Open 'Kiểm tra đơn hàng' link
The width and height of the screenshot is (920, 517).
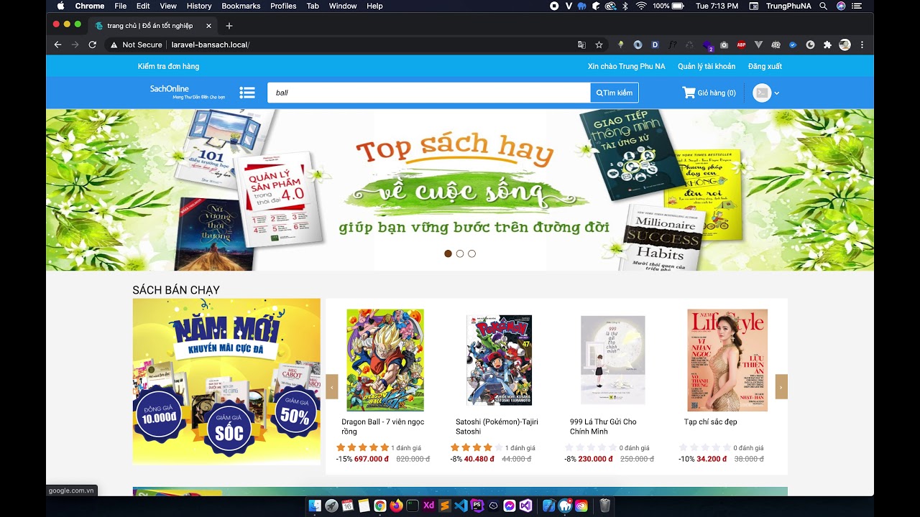click(168, 66)
